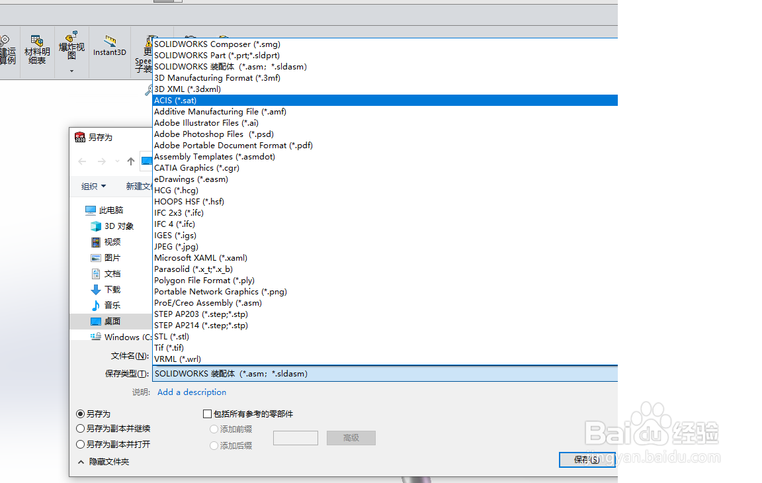
Task: Choose Tif (*.tif) file type
Action: point(385,348)
